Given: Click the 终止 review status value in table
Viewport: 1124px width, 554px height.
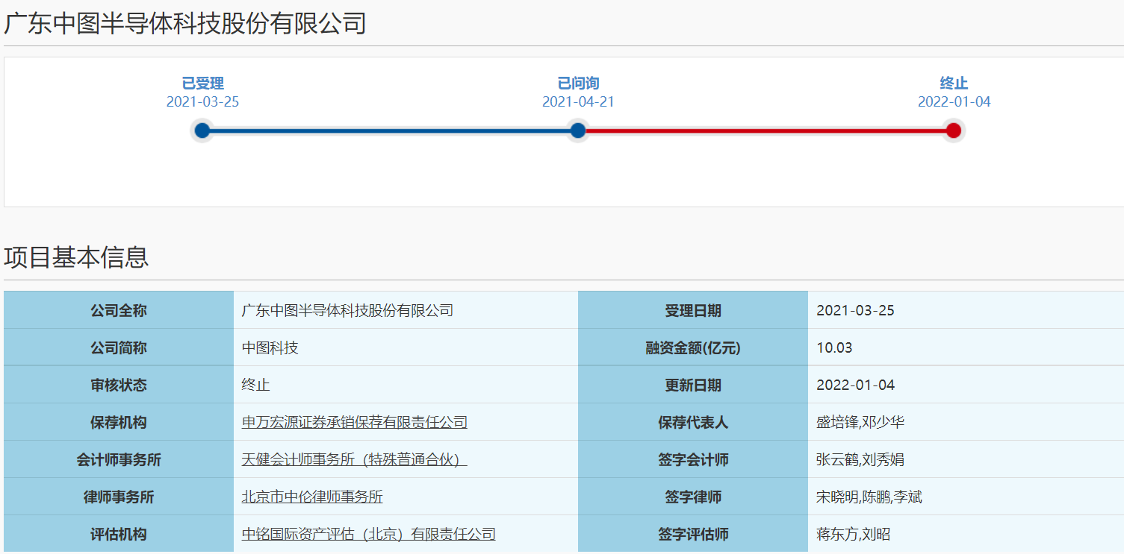Looking at the screenshot, I should click(255, 385).
